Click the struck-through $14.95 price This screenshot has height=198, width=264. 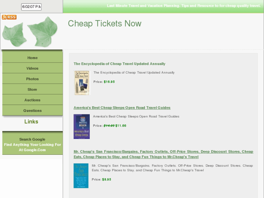[x=109, y=126]
